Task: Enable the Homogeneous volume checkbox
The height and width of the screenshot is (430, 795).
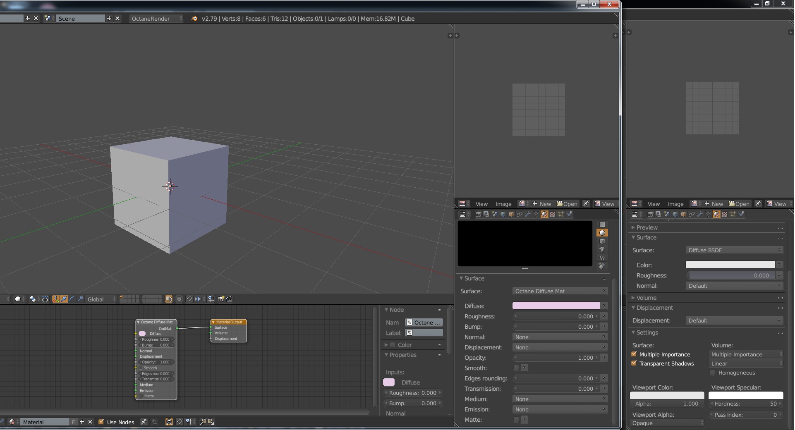Action: click(x=712, y=372)
